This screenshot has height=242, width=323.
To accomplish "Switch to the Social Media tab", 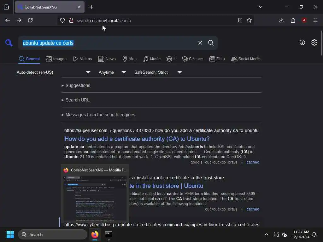I will (246, 59).
